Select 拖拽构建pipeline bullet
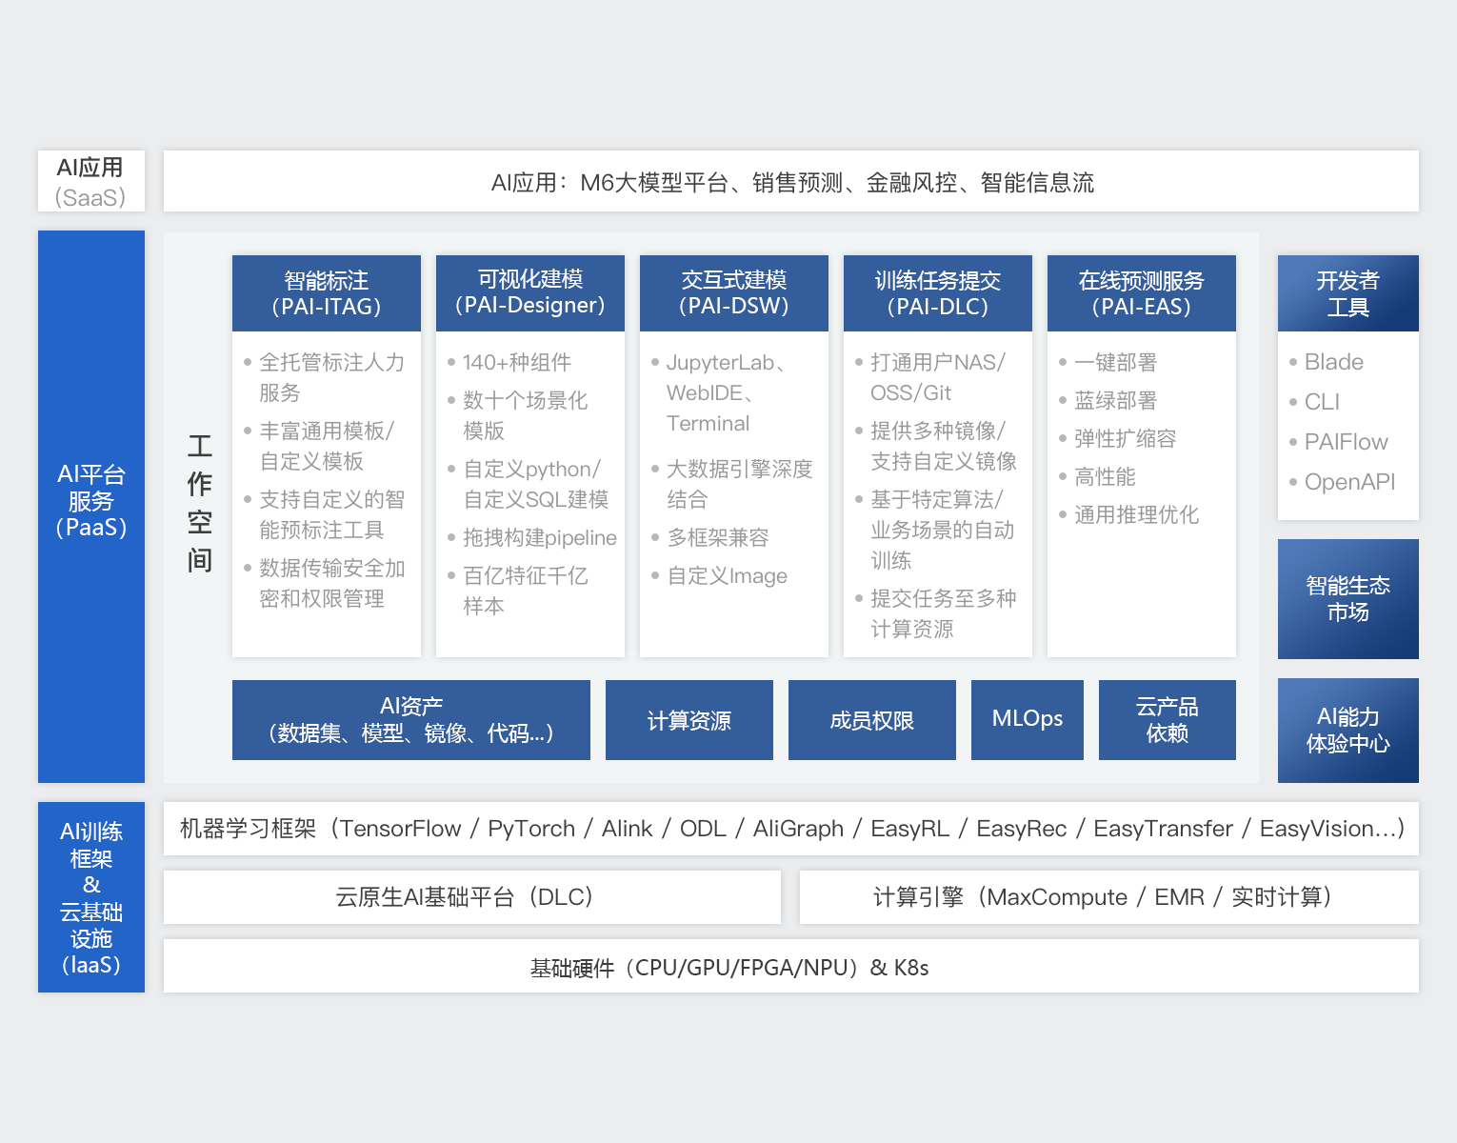The height and width of the screenshot is (1143, 1457). click(532, 537)
